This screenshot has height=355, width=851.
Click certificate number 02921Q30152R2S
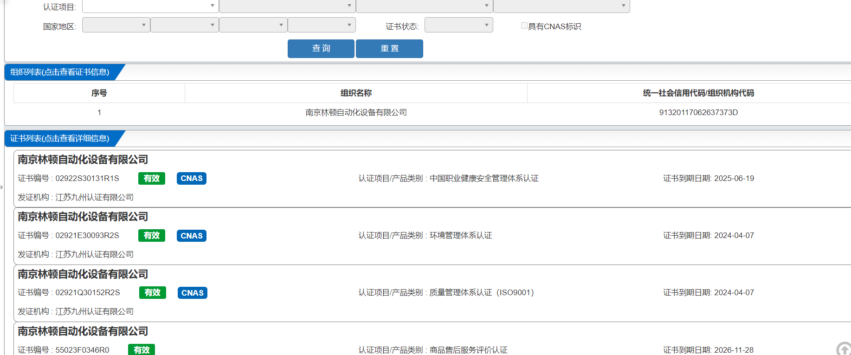pyautogui.click(x=88, y=293)
